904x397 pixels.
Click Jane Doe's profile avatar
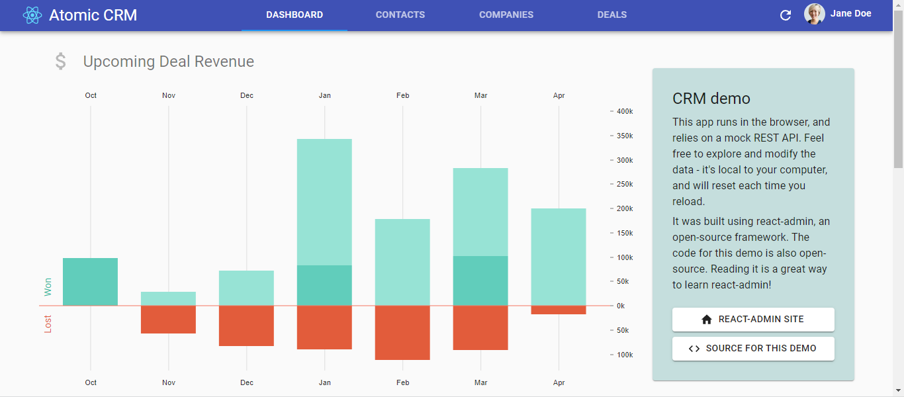[814, 14]
